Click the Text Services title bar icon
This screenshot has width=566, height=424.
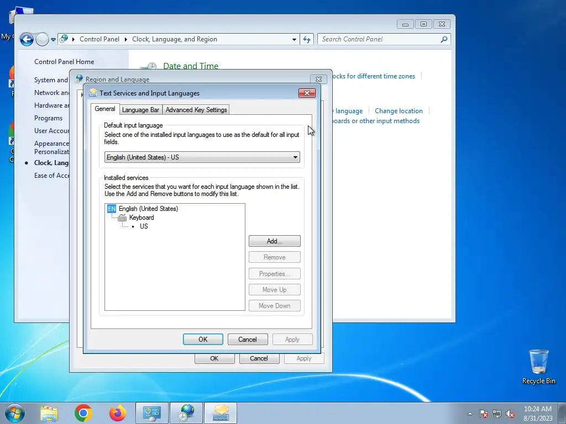click(x=93, y=93)
